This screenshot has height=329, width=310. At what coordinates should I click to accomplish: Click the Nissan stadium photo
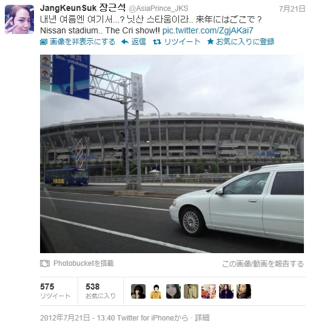point(172,154)
